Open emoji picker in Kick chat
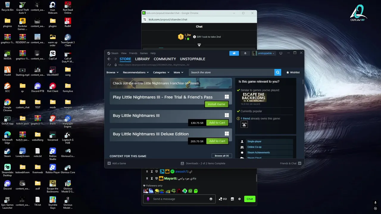 tap(211, 199)
